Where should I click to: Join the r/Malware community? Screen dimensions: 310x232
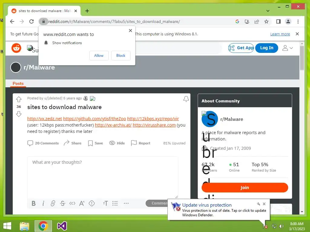pos(245,188)
